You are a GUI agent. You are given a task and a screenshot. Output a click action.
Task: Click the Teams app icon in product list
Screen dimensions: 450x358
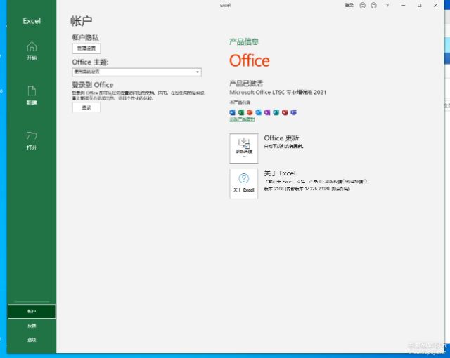[x=293, y=112]
